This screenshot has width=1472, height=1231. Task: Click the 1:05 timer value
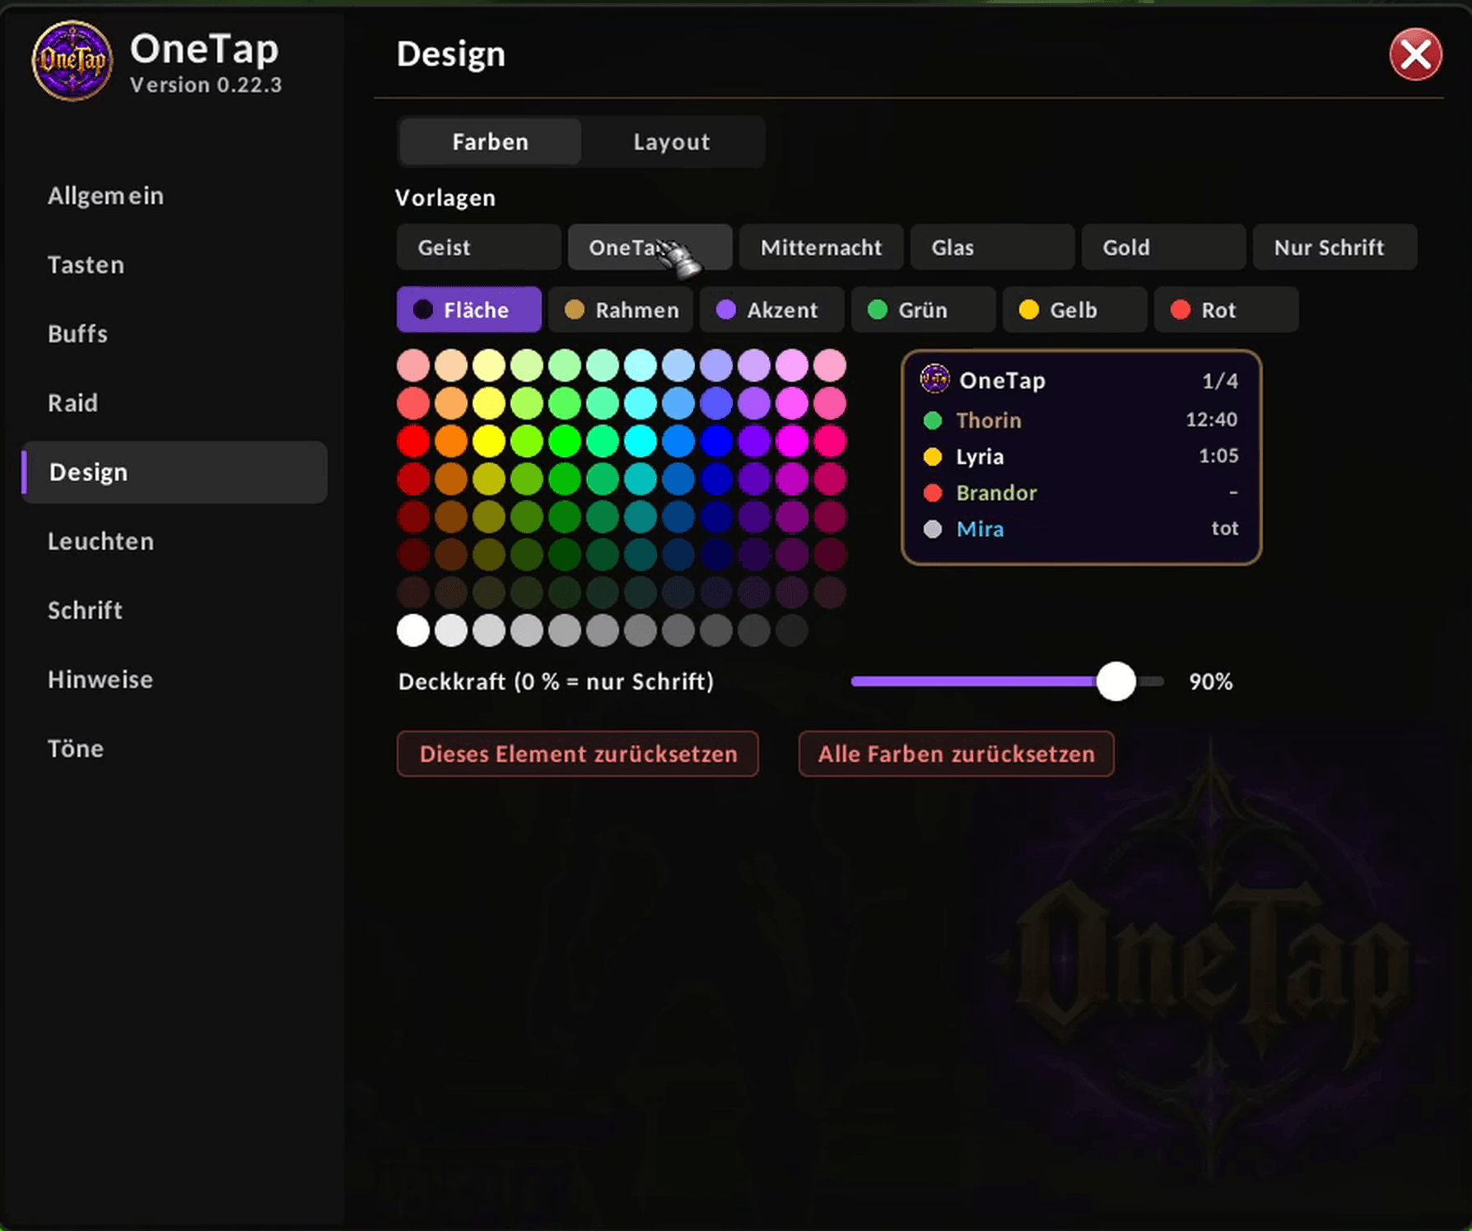point(1218,456)
